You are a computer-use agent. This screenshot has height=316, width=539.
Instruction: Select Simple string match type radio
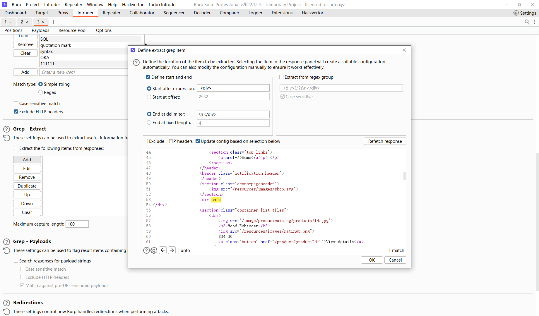point(41,84)
